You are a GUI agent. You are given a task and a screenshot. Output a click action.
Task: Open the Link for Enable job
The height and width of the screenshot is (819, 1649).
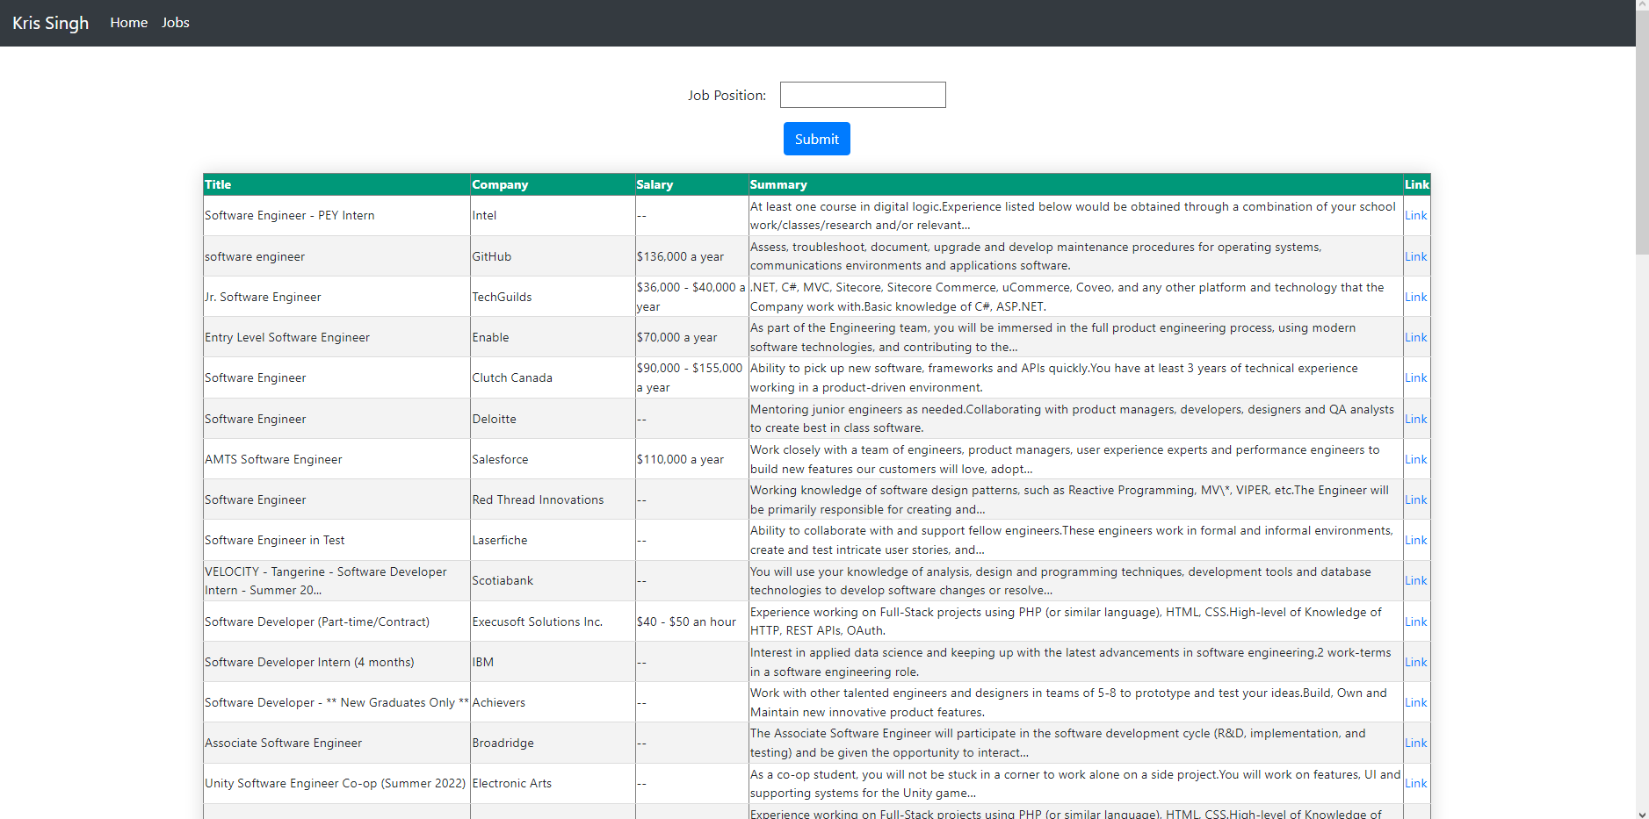tap(1415, 337)
